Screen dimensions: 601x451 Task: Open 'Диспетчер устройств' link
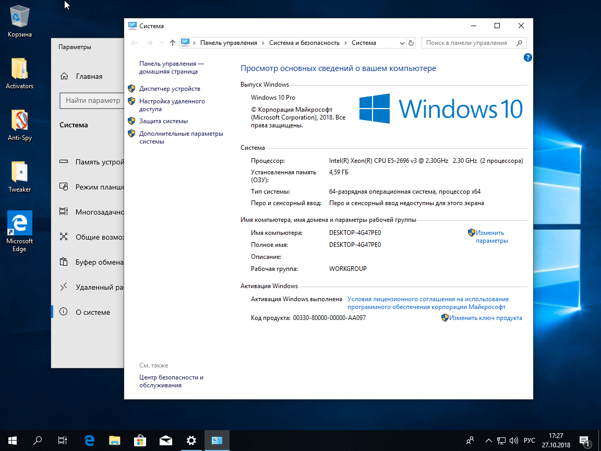(x=170, y=89)
